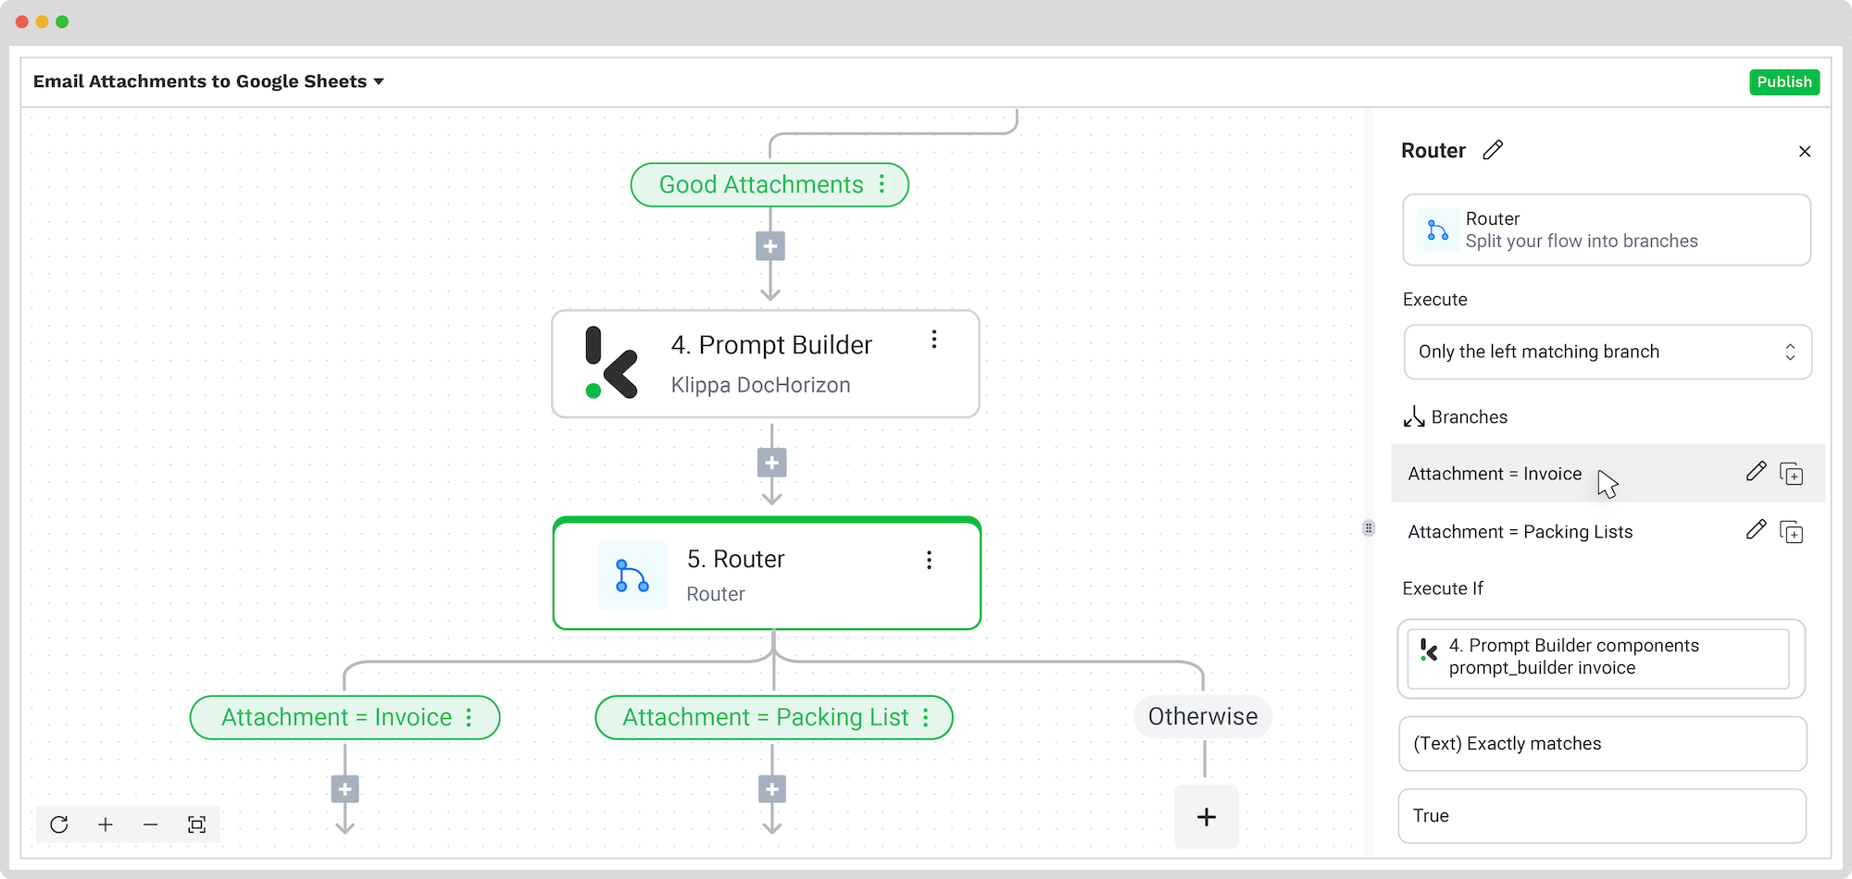Open the Good Attachments branch options menu

tap(882, 184)
